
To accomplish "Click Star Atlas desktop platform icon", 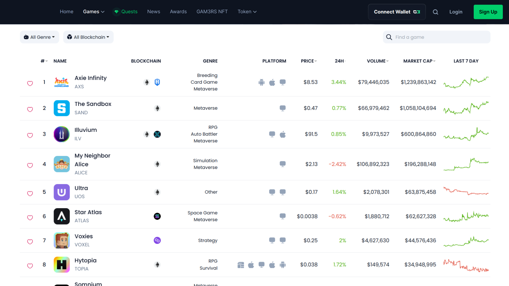I will click(x=283, y=216).
